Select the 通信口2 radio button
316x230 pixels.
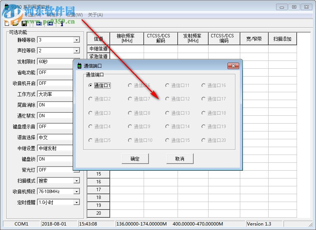100,99
